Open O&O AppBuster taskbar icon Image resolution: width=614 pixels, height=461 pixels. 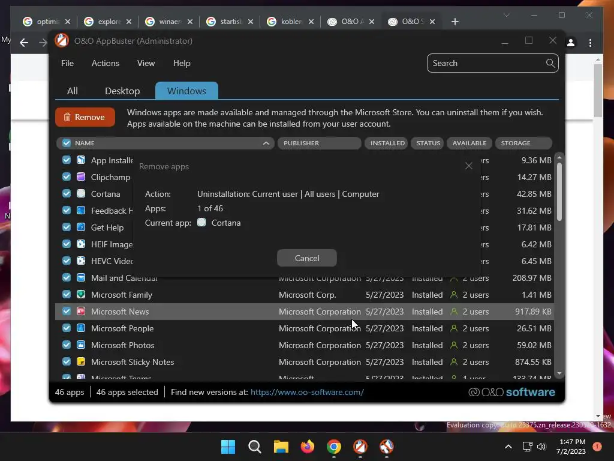click(360, 447)
